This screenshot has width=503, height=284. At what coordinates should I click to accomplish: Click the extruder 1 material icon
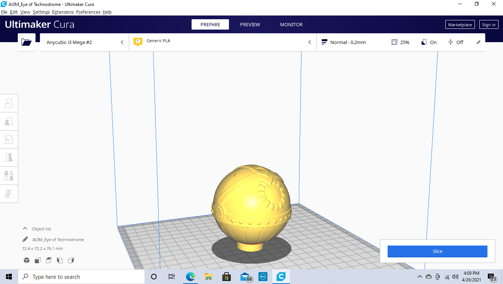(x=138, y=42)
